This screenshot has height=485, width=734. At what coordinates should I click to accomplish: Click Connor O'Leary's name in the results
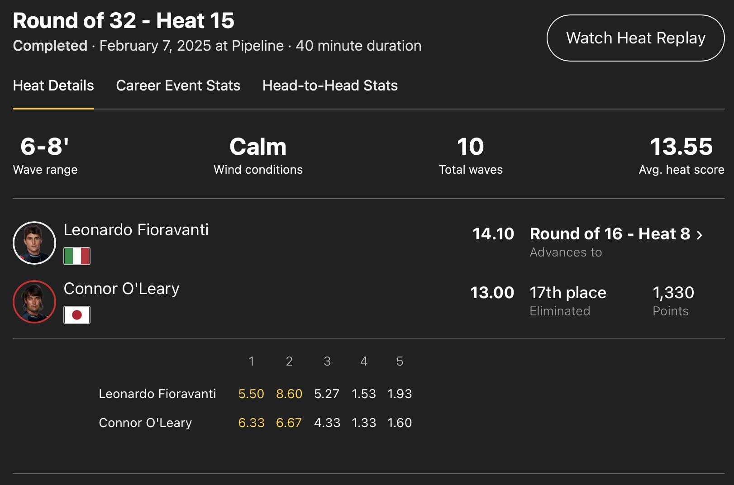121,289
